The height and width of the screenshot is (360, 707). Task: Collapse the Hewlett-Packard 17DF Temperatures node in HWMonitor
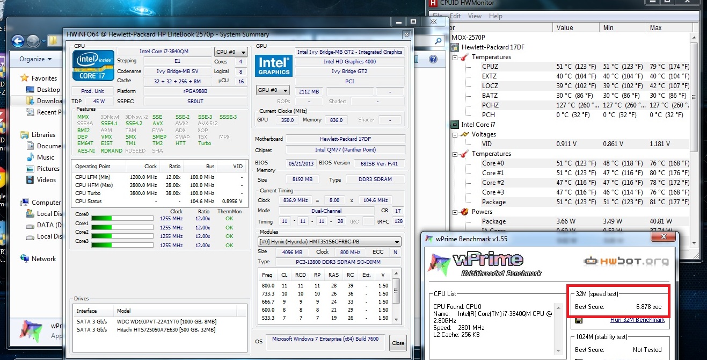[455, 57]
